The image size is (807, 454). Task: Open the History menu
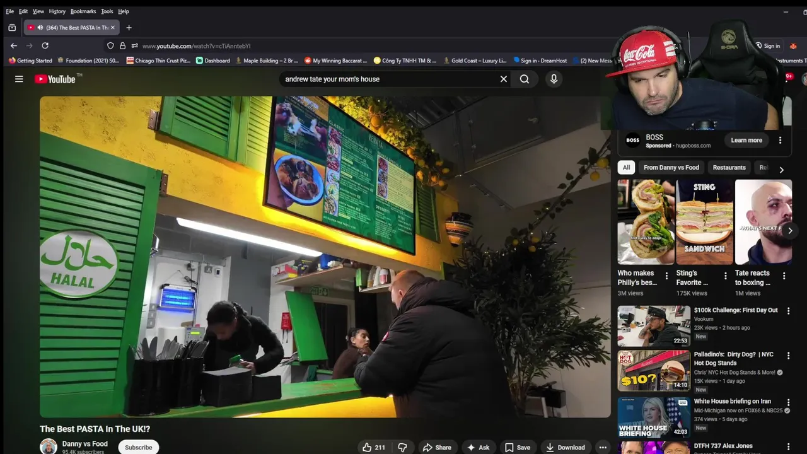tap(57, 11)
